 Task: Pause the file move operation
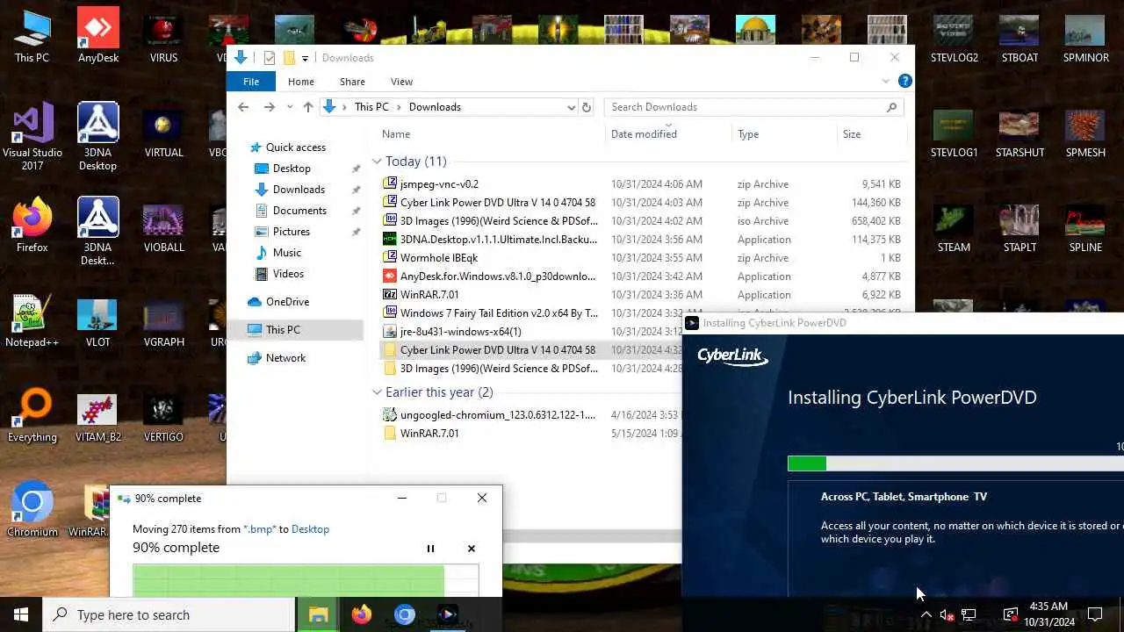point(430,549)
